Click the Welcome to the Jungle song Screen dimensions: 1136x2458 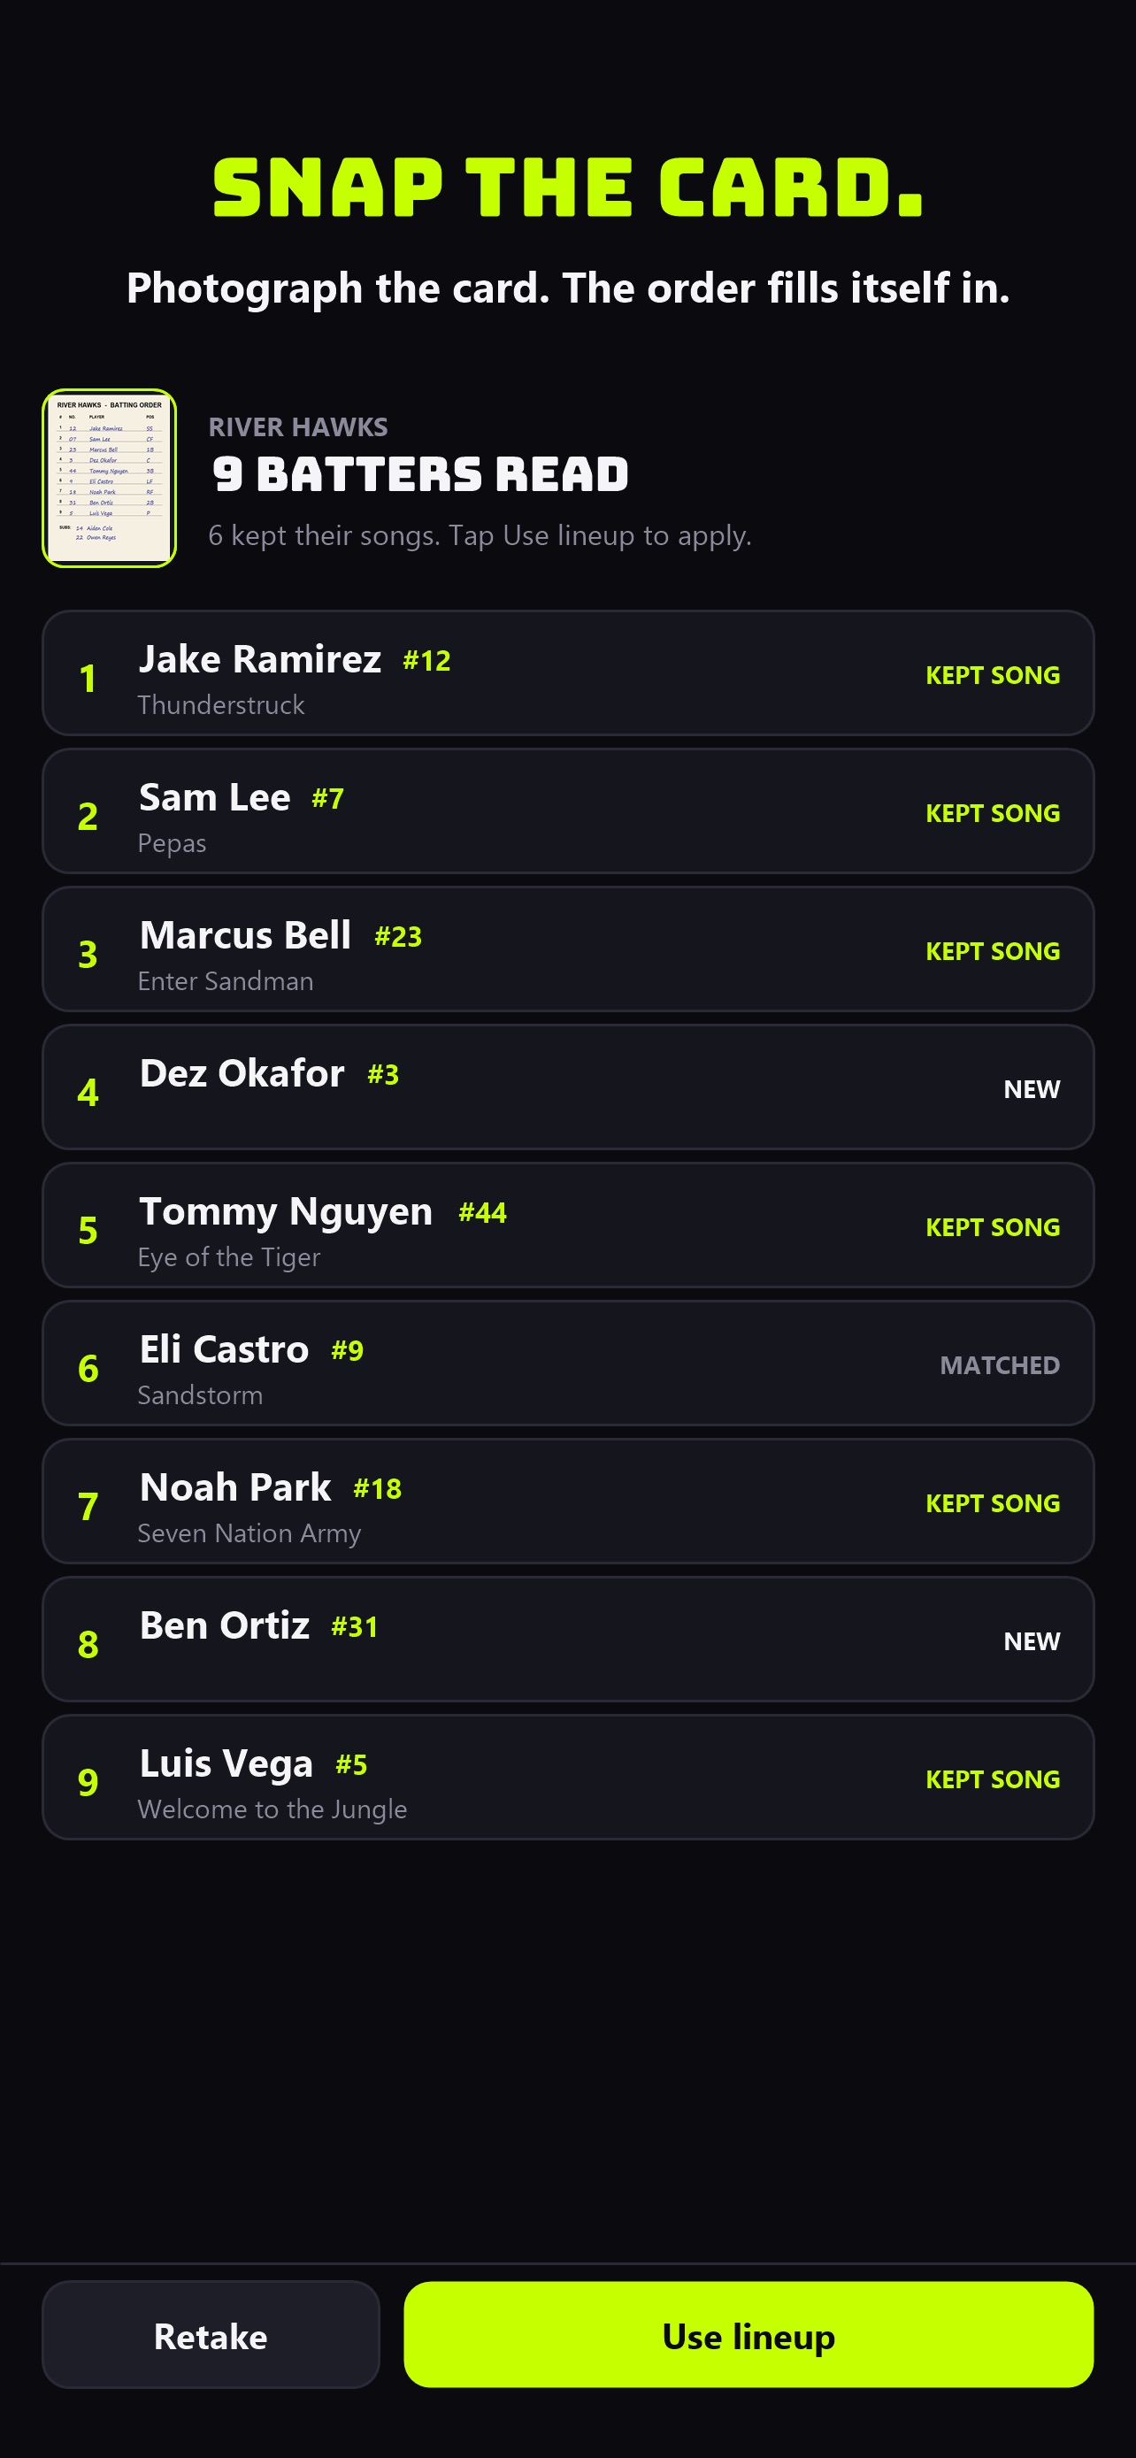point(272,1809)
